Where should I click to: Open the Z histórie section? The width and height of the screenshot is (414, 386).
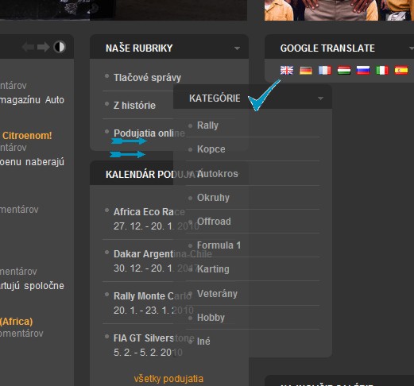click(134, 106)
